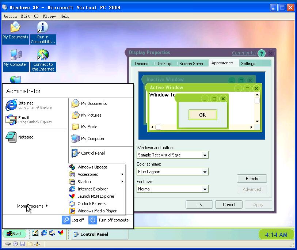Click hard disk icon in Virtual PC status bar
Screen dimensions: 297x250
point(8,244)
